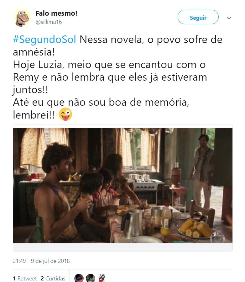
Task: Play the embedded GIF of the kitchen scene
Action: 123,185
